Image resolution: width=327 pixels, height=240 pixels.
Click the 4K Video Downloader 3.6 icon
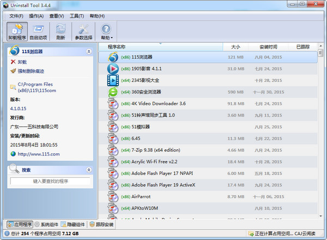pyautogui.click(x=113, y=104)
